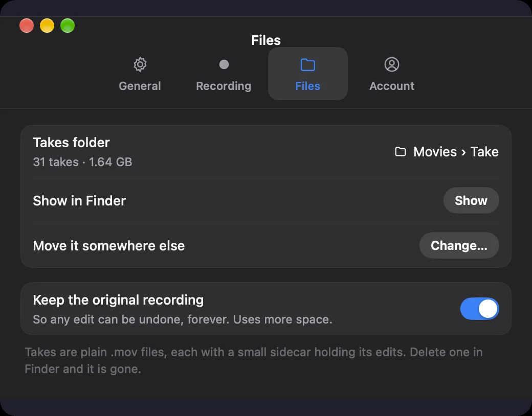
Task: Switch to the General tab label
Action: 140,86
